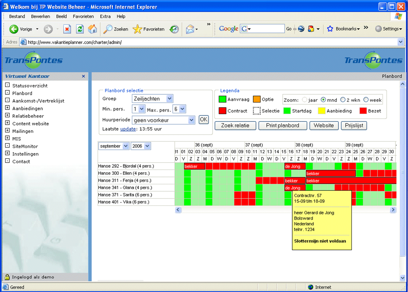The image size is (408, 292).
Task: Click the History icon in toolbar
Action: click(x=174, y=29)
